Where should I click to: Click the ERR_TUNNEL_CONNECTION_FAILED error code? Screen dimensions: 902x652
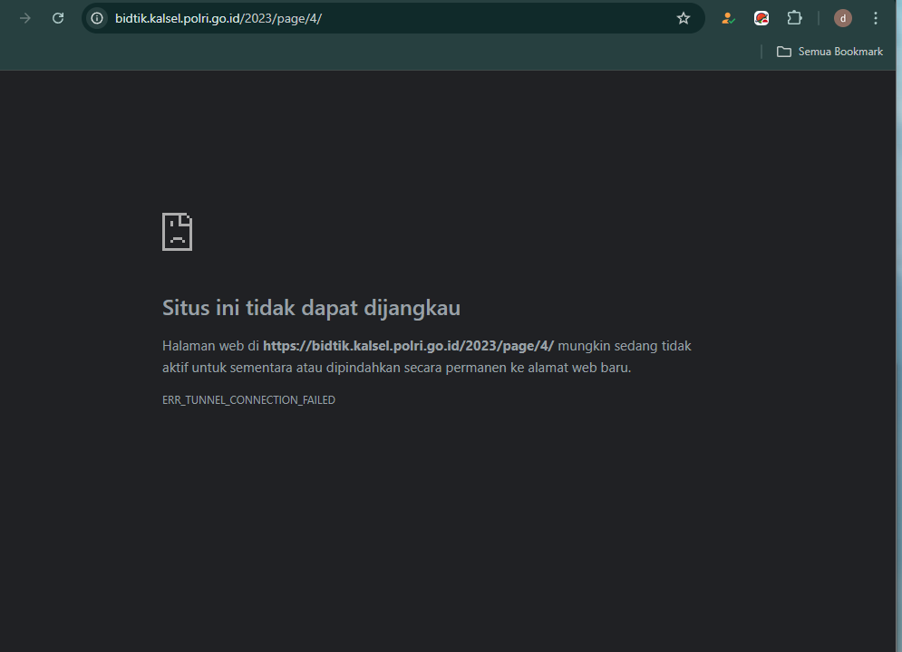coord(248,400)
